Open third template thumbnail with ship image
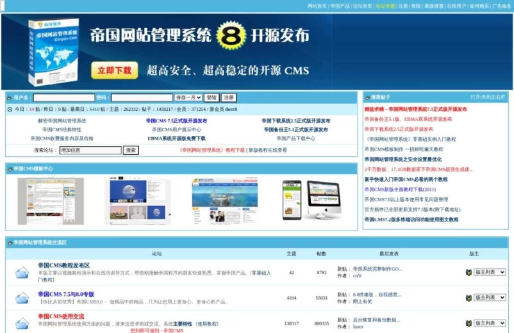The image size is (514, 333). point(225,200)
